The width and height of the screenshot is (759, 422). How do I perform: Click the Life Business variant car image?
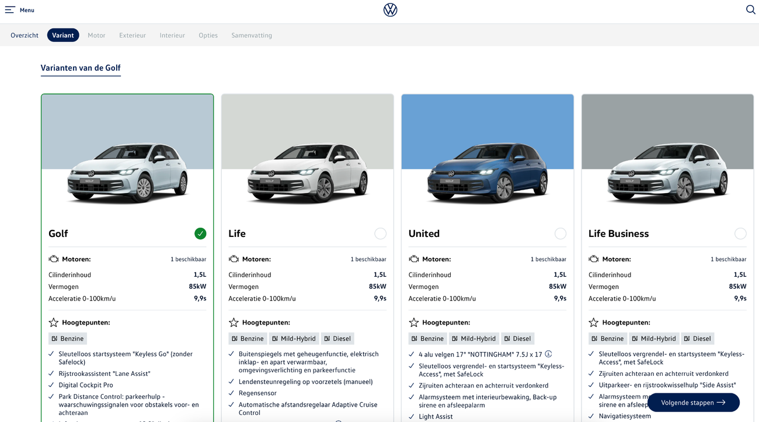(x=668, y=173)
